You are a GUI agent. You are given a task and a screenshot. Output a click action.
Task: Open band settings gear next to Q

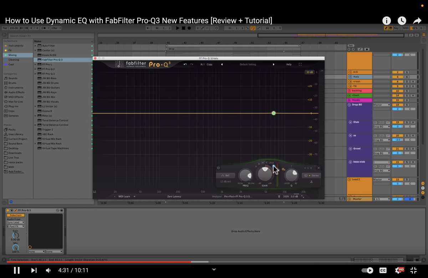pyautogui.click(x=284, y=169)
